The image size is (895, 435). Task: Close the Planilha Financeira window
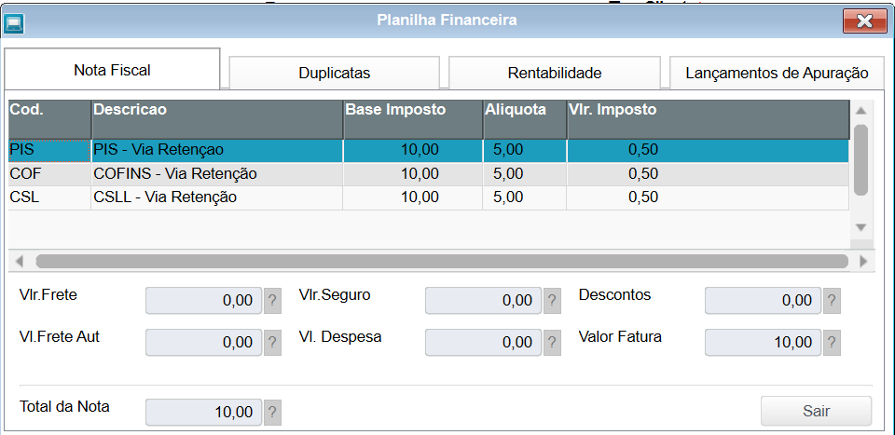point(863,20)
